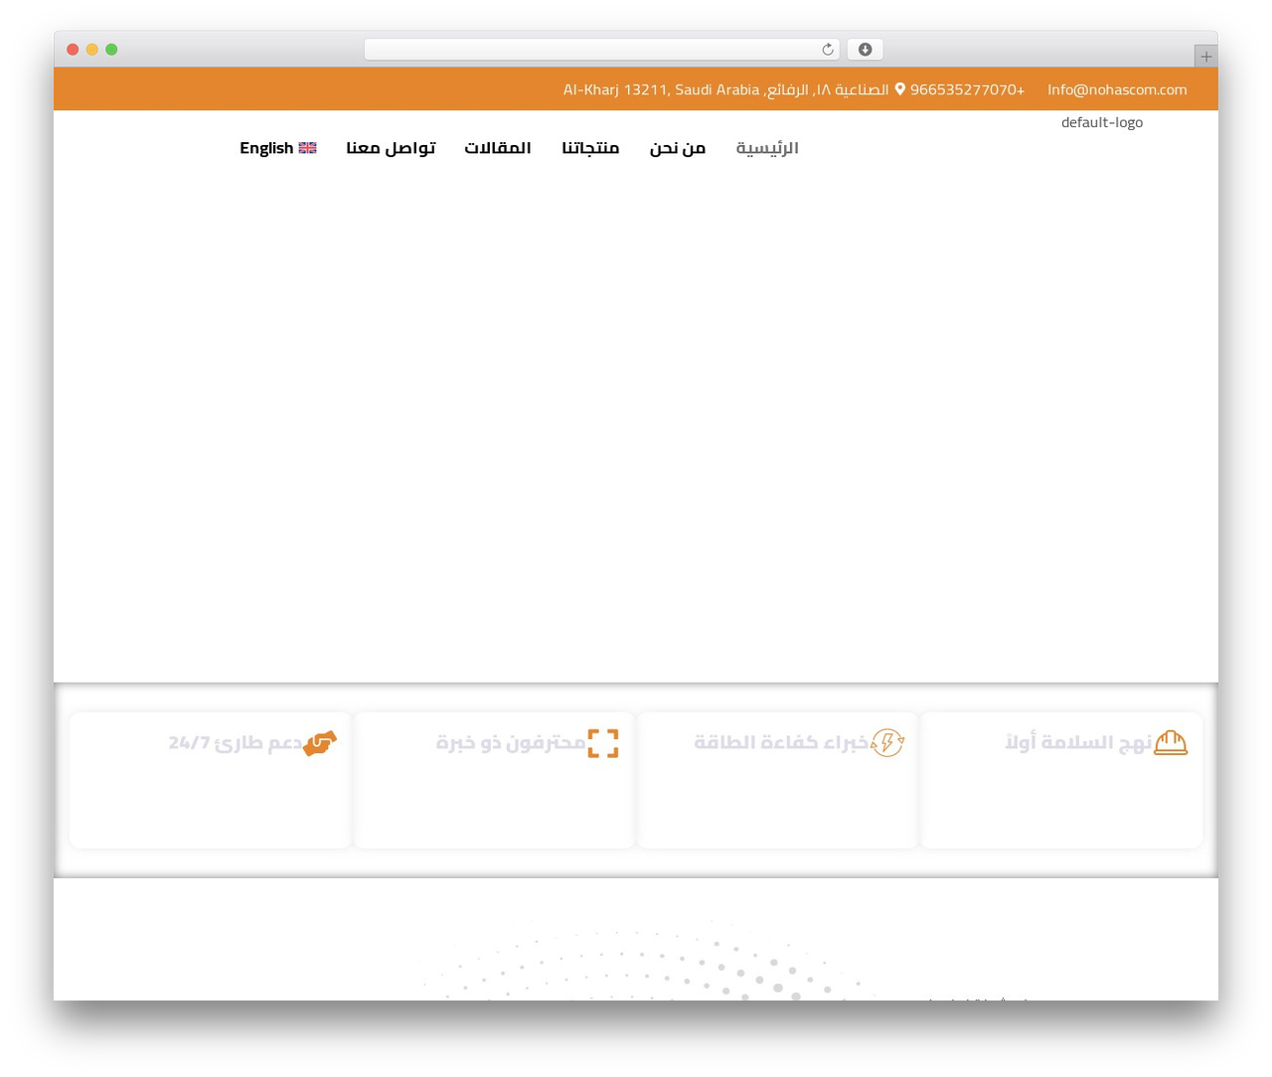Click the نهج السلامة أولاً heading
This screenshot has width=1272, height=1077.
click(1078, 742)
